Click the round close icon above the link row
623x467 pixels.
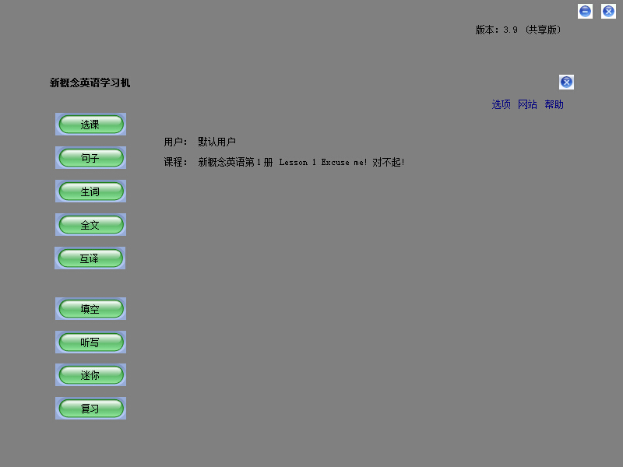pos(566,82)
